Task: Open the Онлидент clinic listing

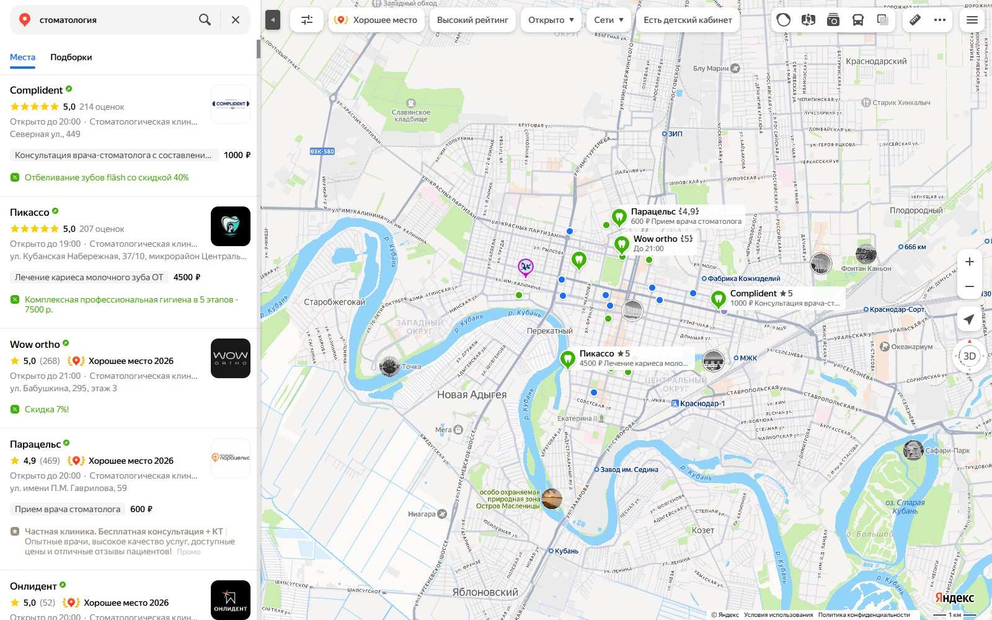Action: click(x=33, y=587)
